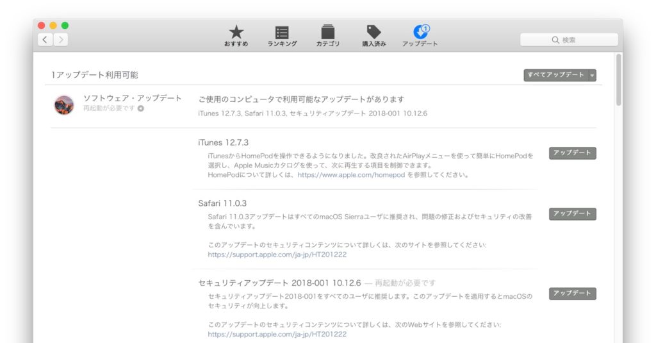Go forward with the right arrow button
Image resolution: width=656 pixels, height=343 pixels.
[x=61, y=40]
